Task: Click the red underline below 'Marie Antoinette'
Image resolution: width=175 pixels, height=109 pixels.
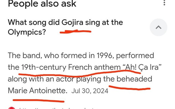Action: [x=39, y=100]
